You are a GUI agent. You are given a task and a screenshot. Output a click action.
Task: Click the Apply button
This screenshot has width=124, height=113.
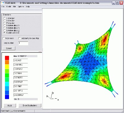[x=10, y=106]
